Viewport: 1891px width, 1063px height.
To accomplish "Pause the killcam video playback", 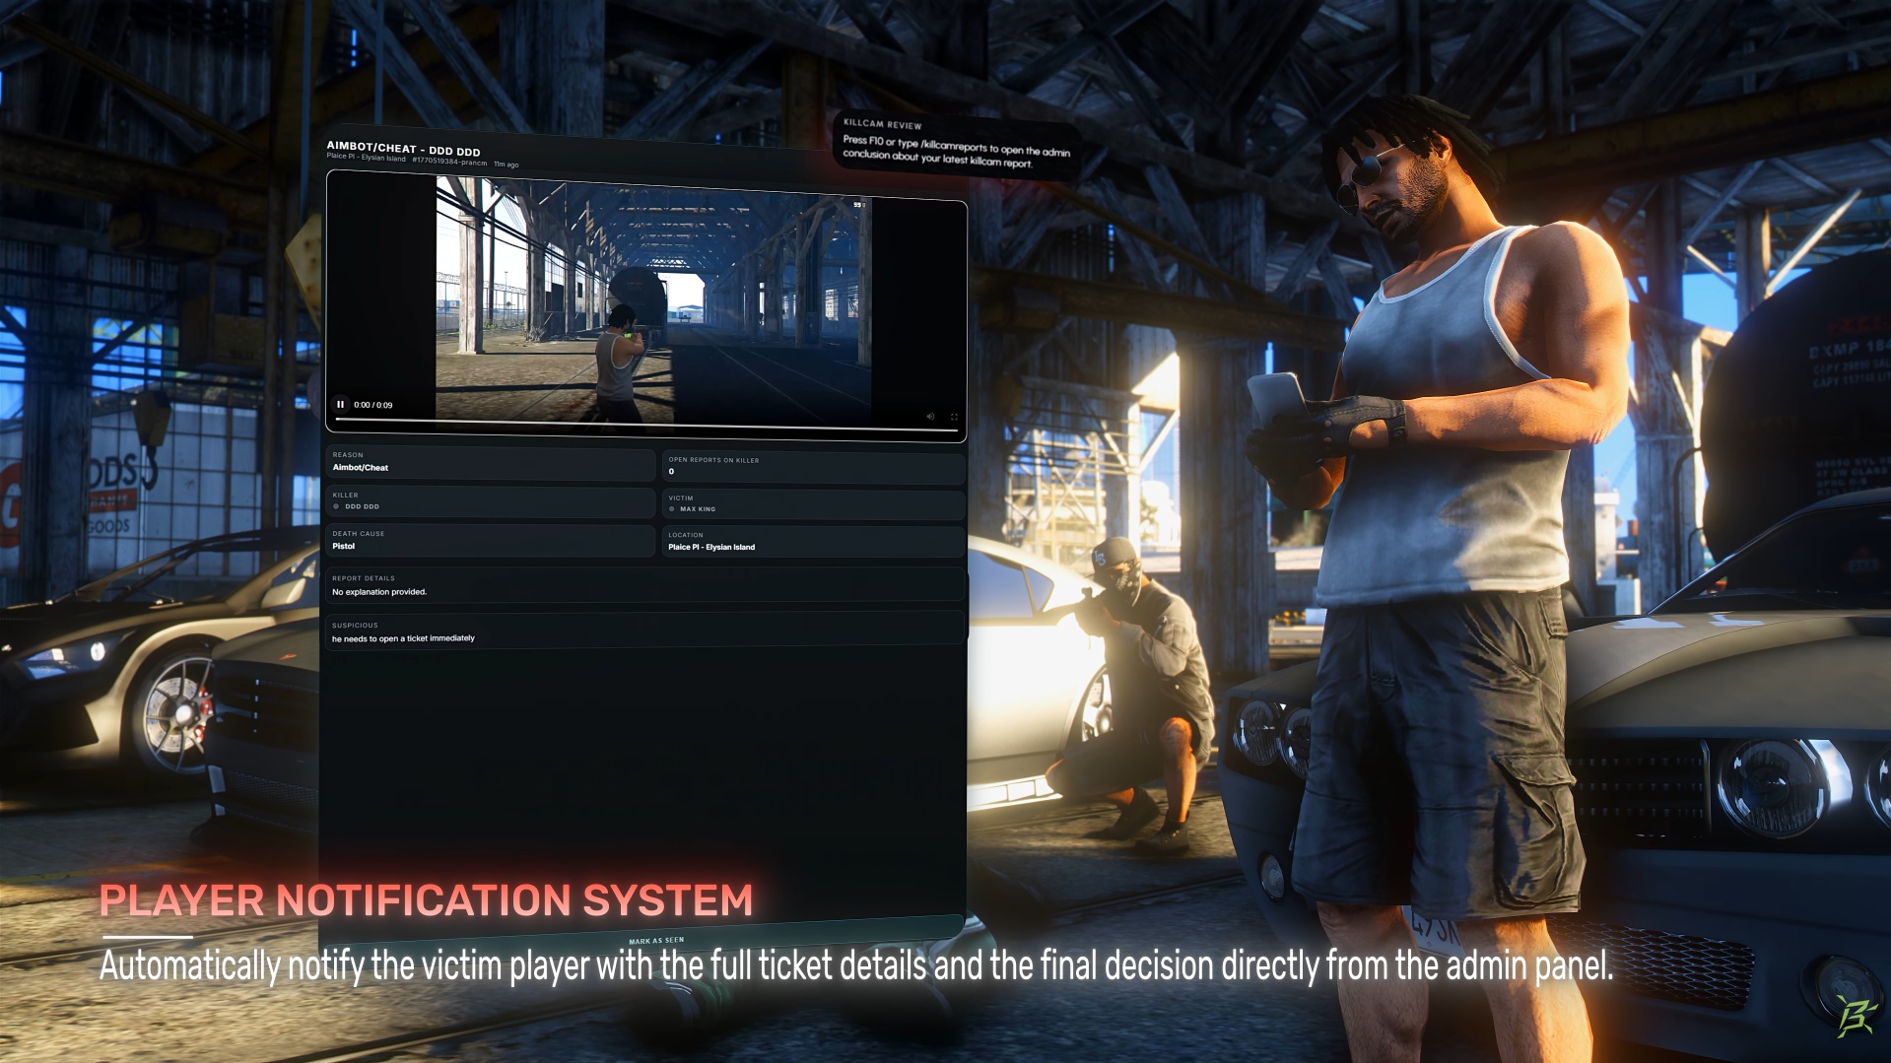I will click(x=340, y=404).
